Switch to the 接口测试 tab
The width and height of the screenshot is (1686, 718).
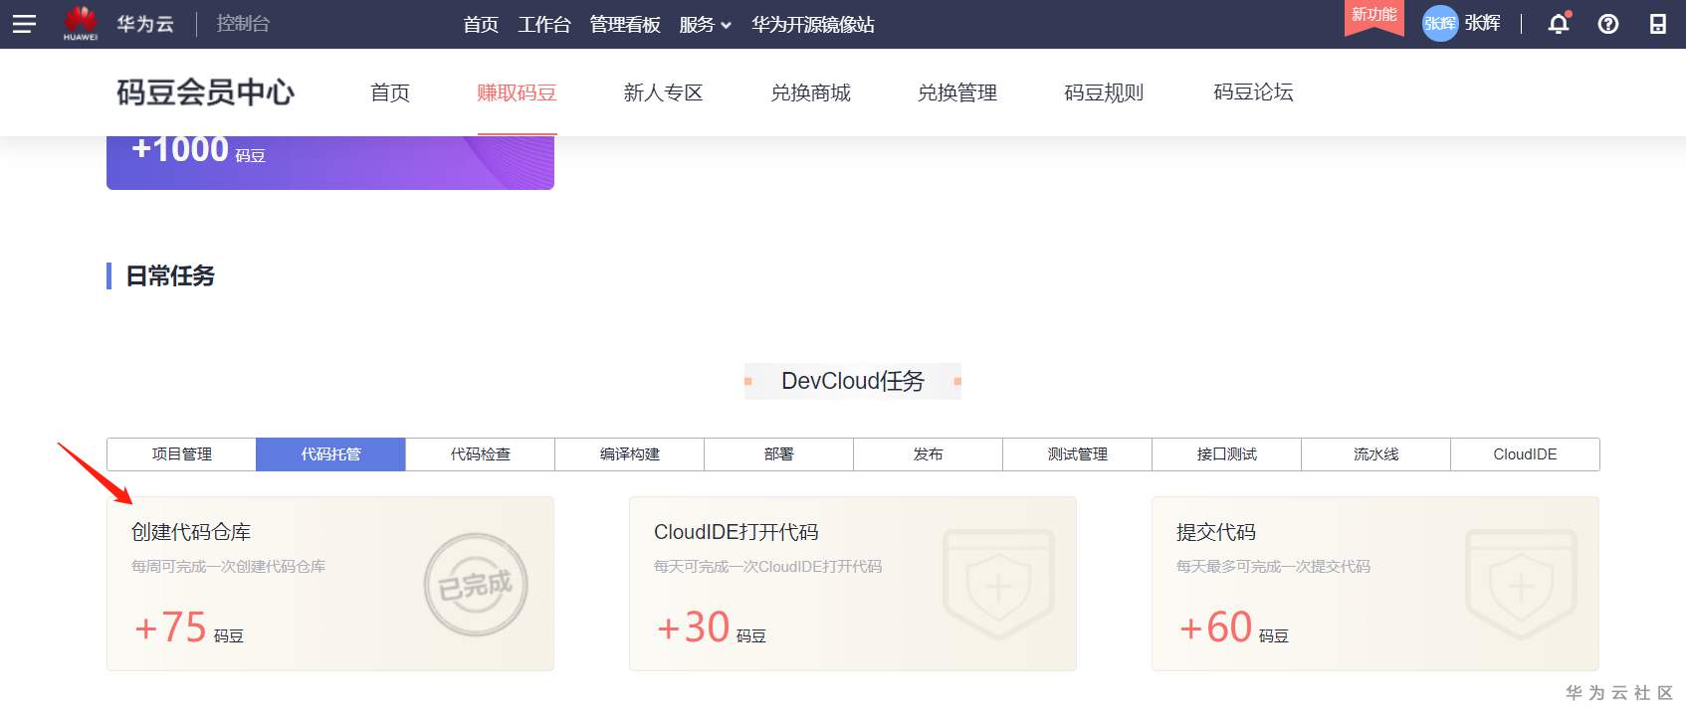pos(1226,454)
